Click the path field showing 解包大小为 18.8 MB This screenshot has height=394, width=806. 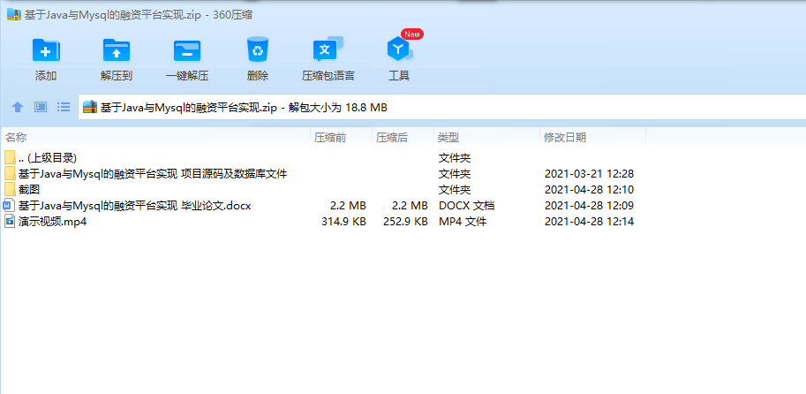coord(442,107)
